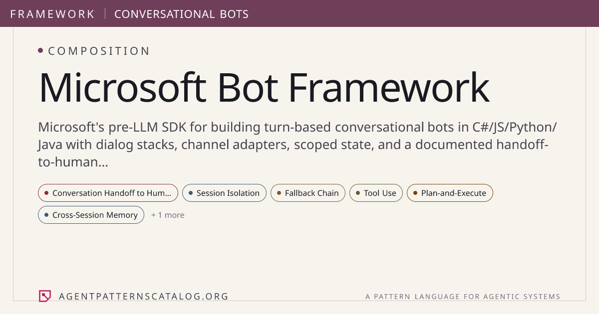The image size is (599, 314).
Task: Open the agentpatternscatalog.org link
Action: pyautogui.click(x=144, y=297)
